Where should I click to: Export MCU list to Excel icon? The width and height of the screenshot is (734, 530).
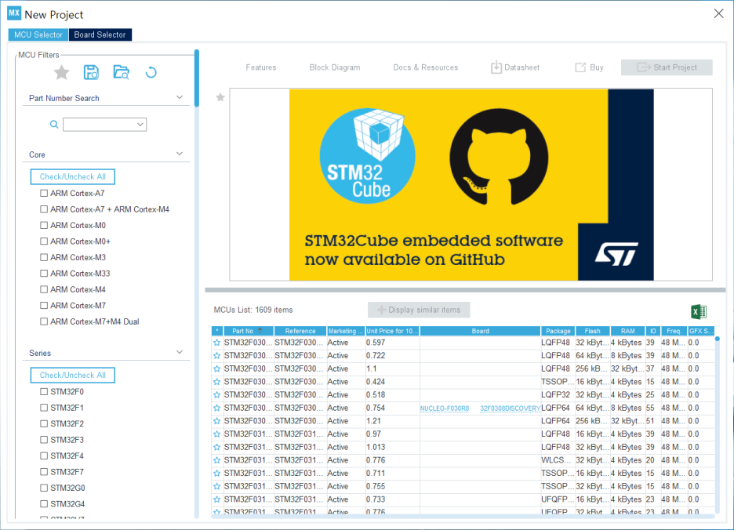[699, 311]
